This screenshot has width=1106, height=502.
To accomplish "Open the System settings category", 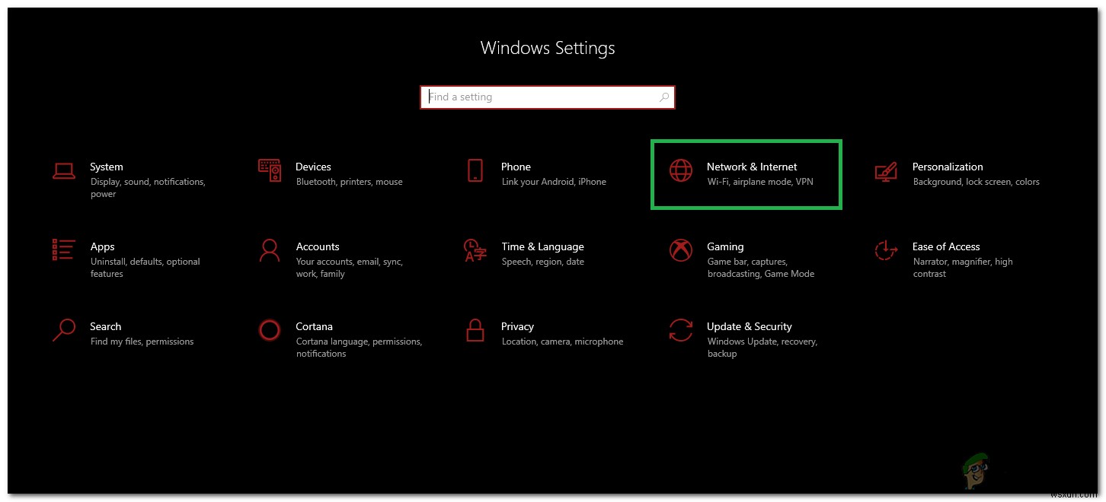I will point(107,167).
